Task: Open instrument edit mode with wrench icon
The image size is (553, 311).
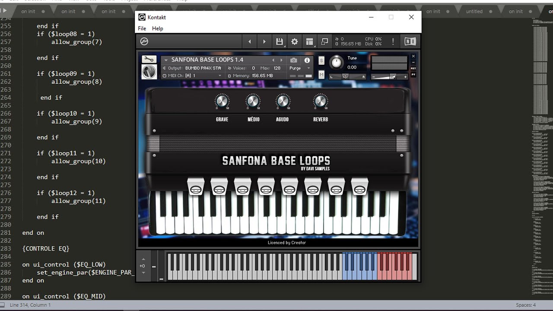Action: point(149,59)
